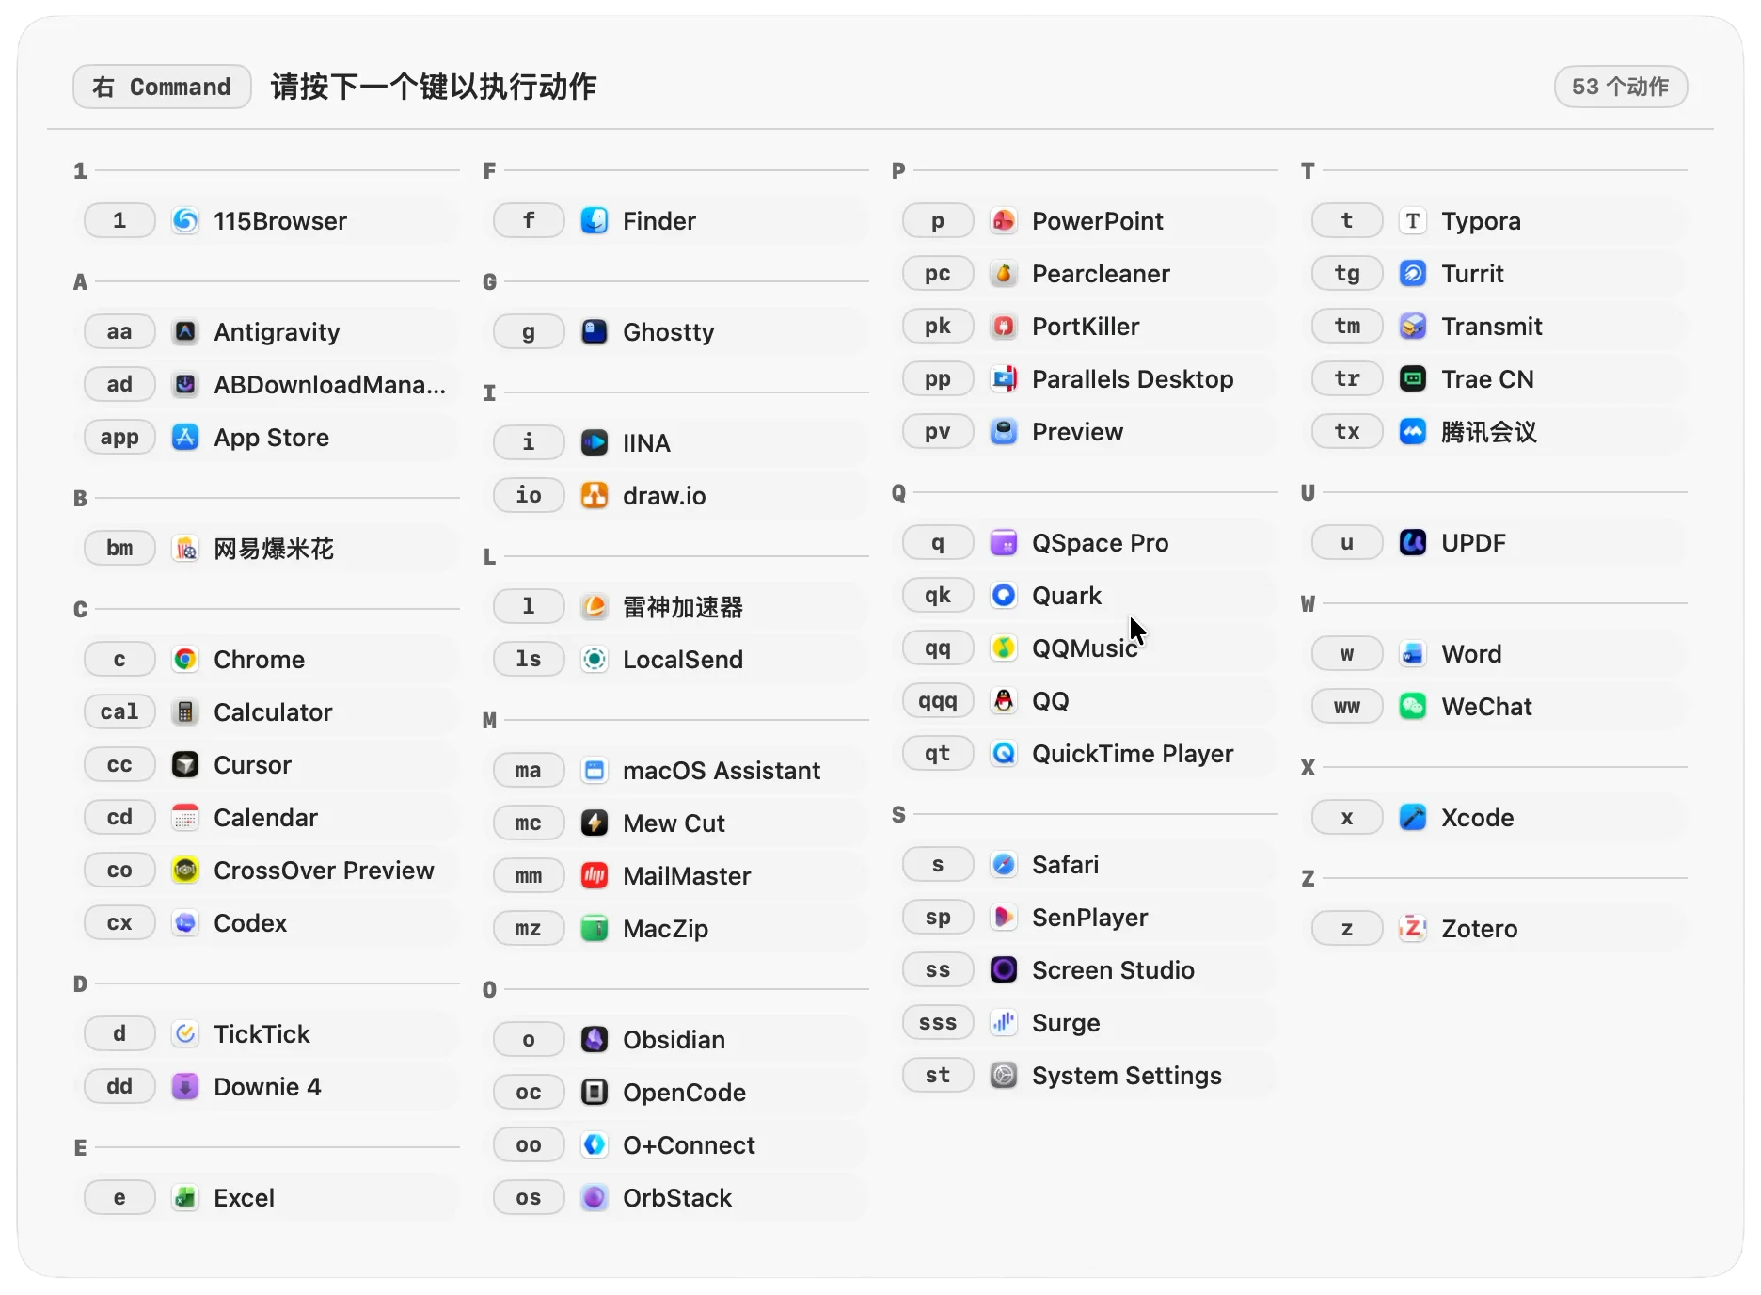
Task: Click the Screen Studio icon
Action: [1004, 970]
